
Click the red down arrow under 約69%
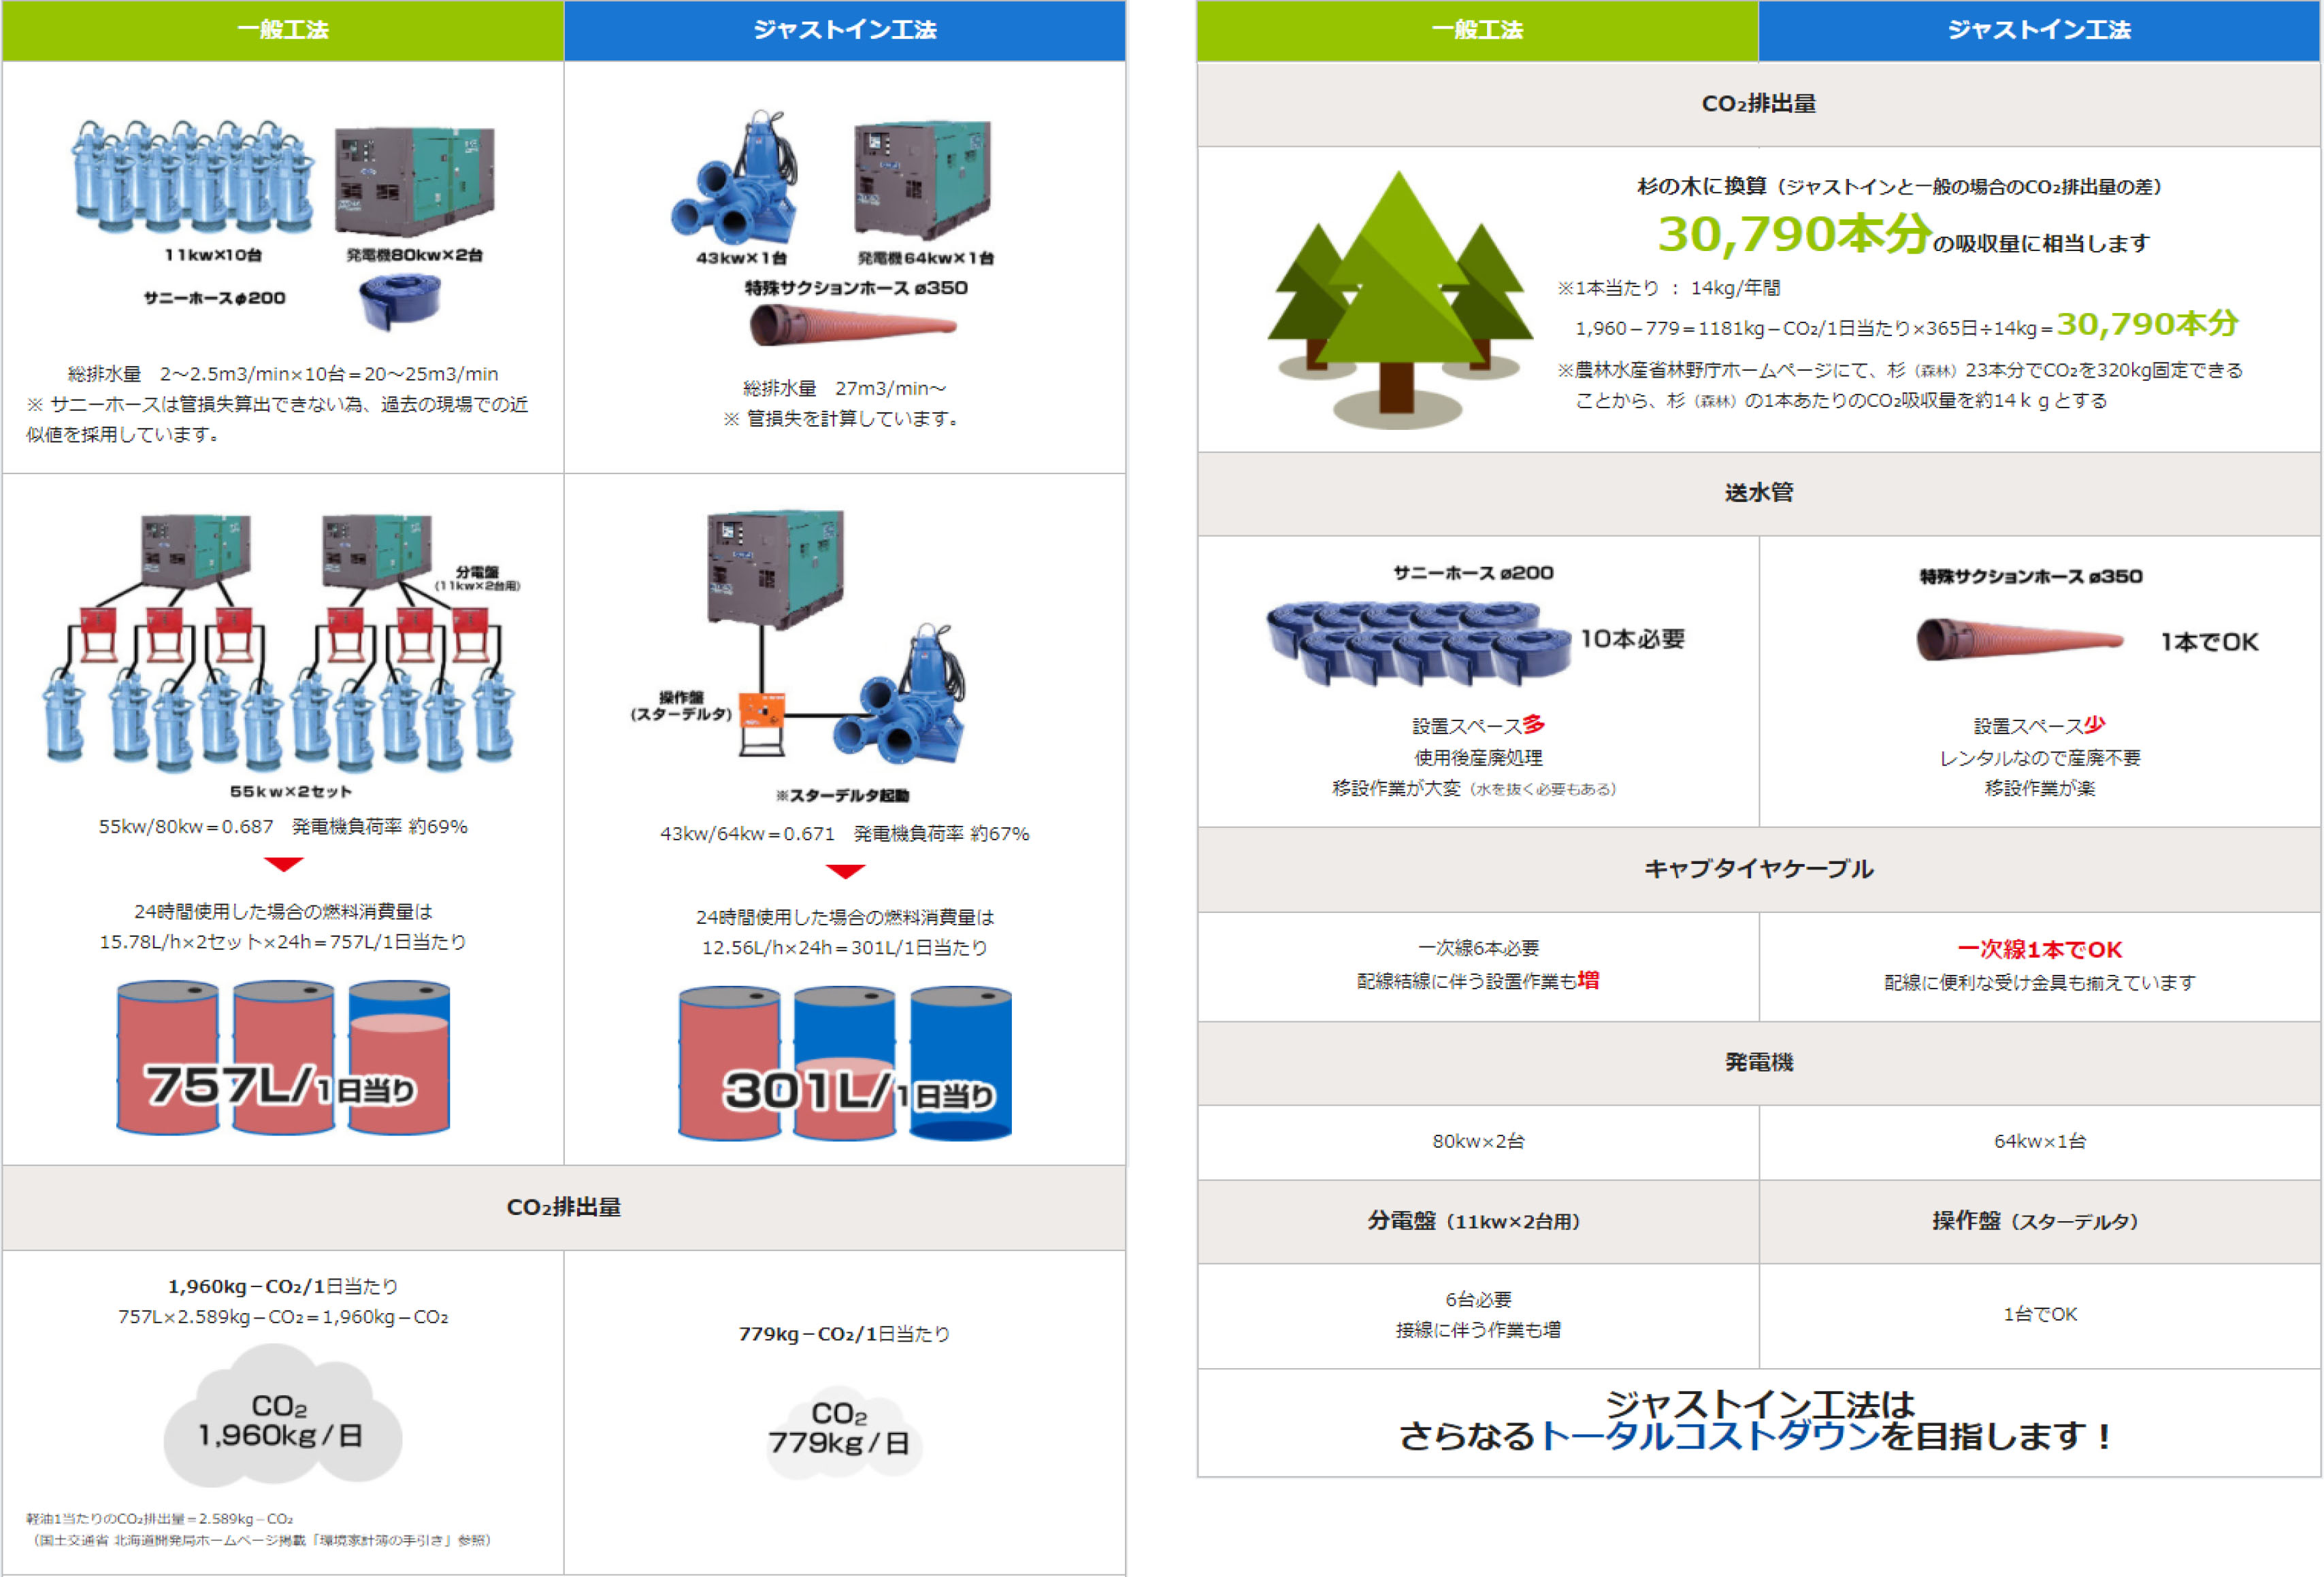(283, 864)
